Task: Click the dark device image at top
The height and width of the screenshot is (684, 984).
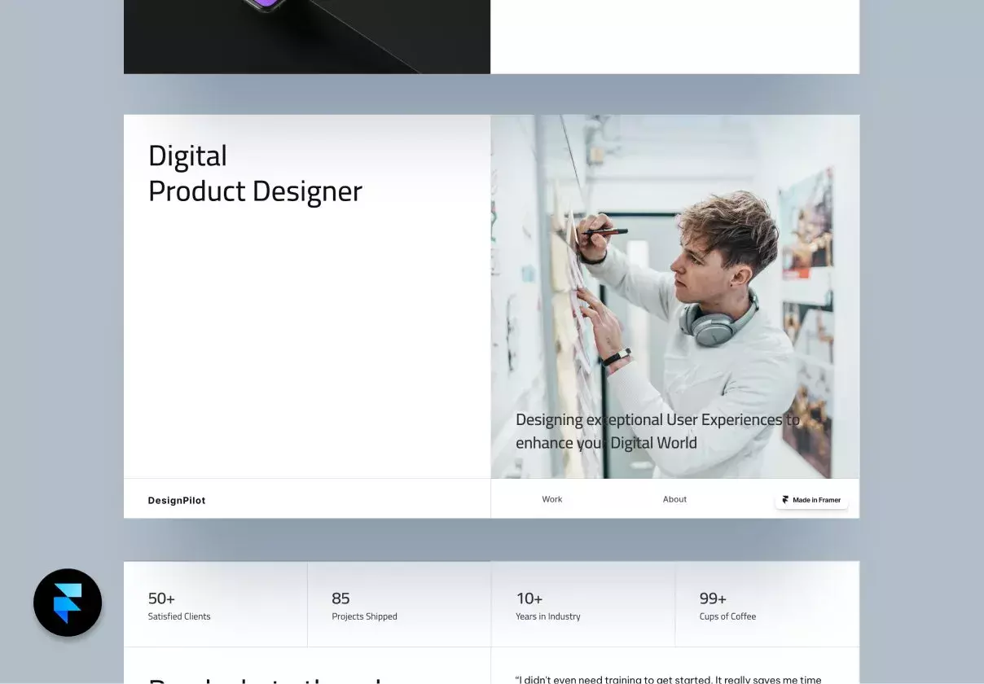Action: [307, 37]
